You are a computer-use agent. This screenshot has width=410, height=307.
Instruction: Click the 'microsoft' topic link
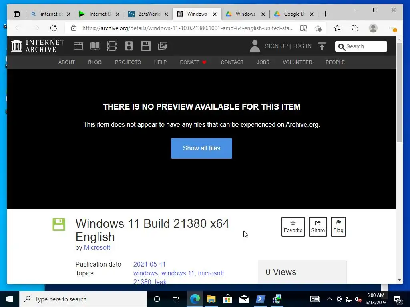click(x=211, y=273)
